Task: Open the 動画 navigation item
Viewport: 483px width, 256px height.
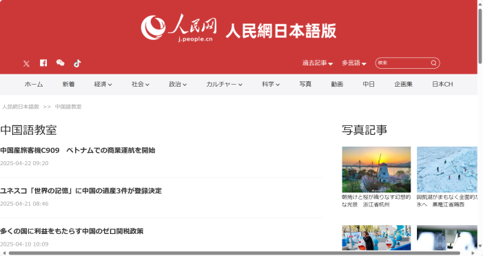Action: click(337, 85)
